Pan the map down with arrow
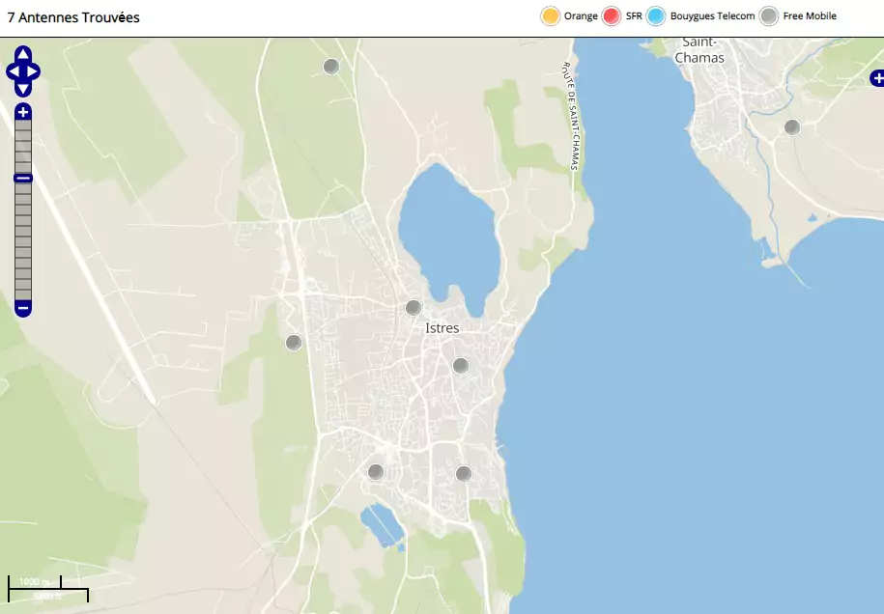This screenshot has height=614, width=884. pos(23,89)
